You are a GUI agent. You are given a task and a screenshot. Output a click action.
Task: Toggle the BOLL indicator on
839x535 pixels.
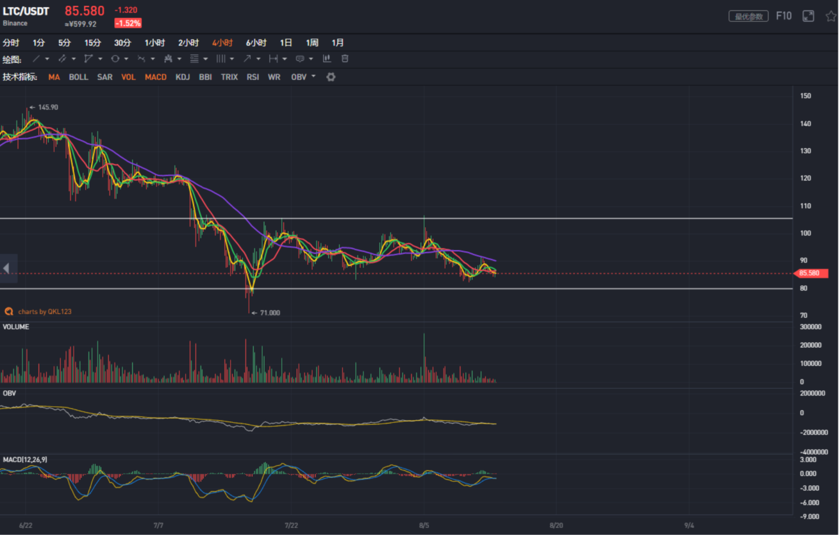point(78,77)
